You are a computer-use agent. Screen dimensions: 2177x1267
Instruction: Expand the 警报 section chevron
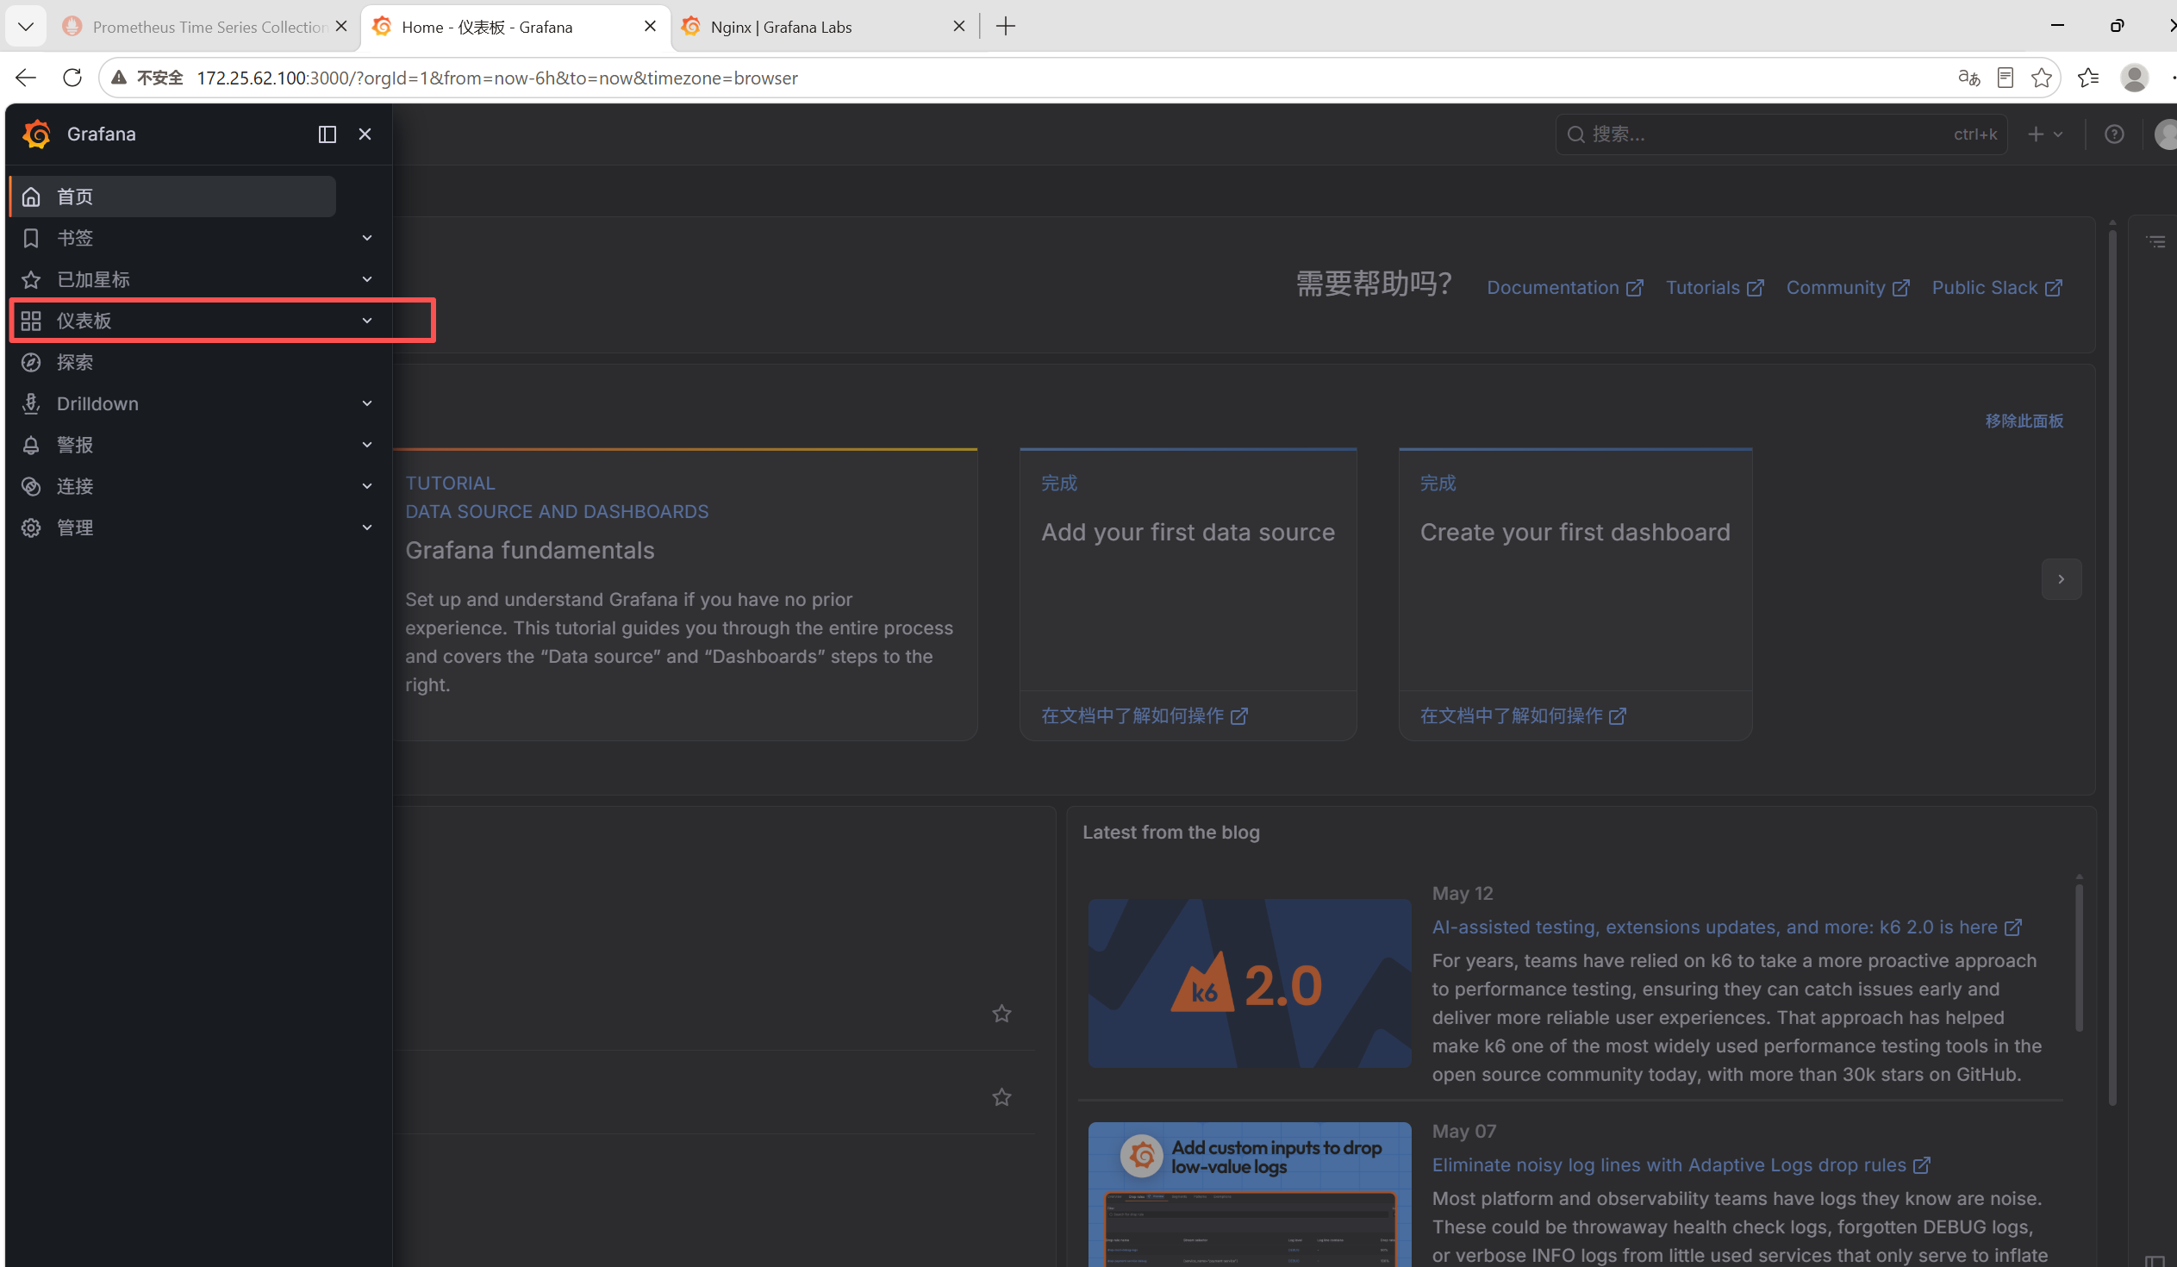pos(367,445)
